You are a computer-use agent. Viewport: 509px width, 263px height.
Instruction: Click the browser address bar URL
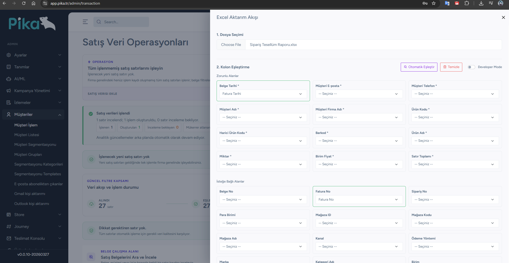[75, 3]
